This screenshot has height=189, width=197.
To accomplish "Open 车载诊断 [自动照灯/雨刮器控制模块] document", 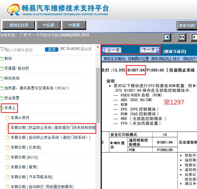I will (x=42, y=187).
